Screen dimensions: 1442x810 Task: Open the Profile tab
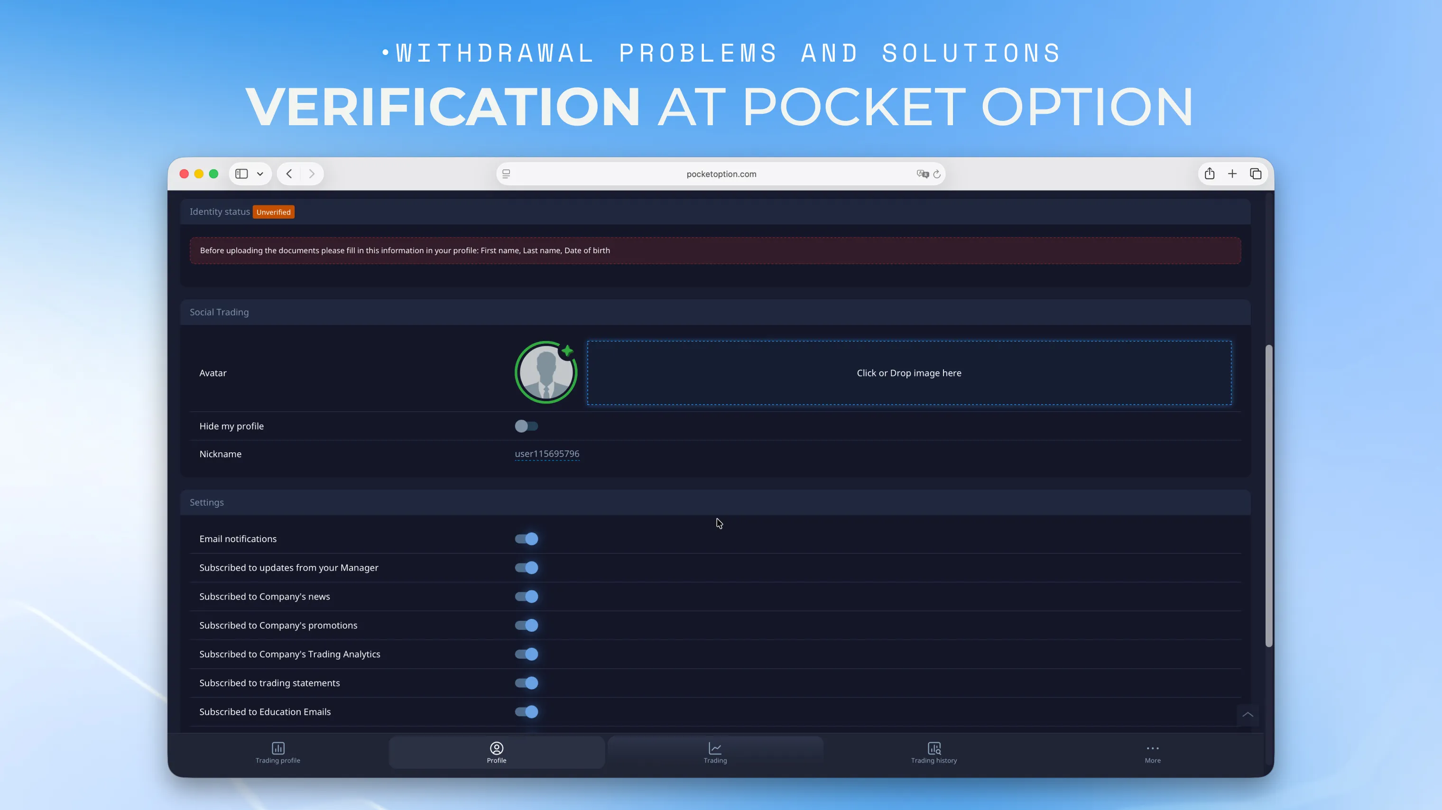pyautogui.click(x=497, y=753)
